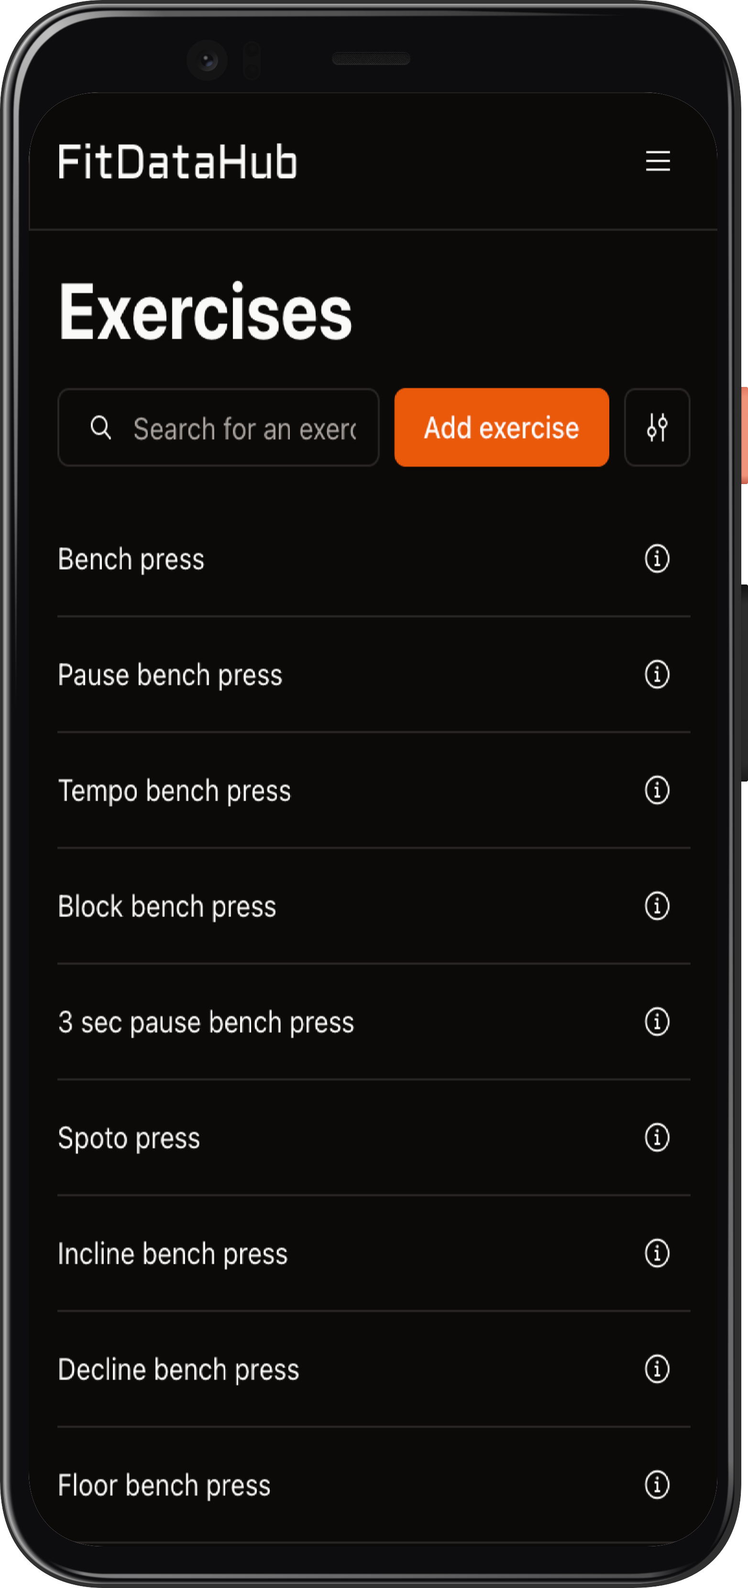Show info for Incline bench press
Image resolution: width=748 pixels, height=1588 pixels.
click(x=657, y=1254)
